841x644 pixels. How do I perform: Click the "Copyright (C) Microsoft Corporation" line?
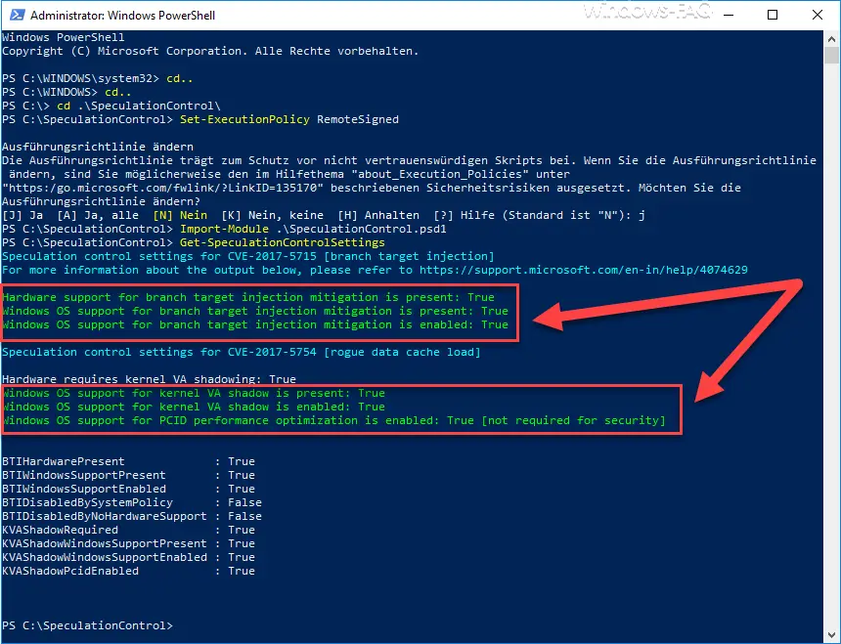pyautogui.click(x=209, y=52)
